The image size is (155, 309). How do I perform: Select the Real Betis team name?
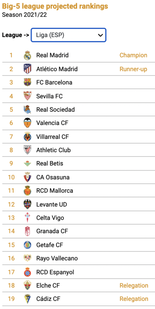pos(50,163)
